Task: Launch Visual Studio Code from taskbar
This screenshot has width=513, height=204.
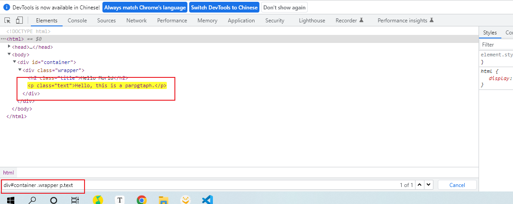Action: [x=207, y=200]
